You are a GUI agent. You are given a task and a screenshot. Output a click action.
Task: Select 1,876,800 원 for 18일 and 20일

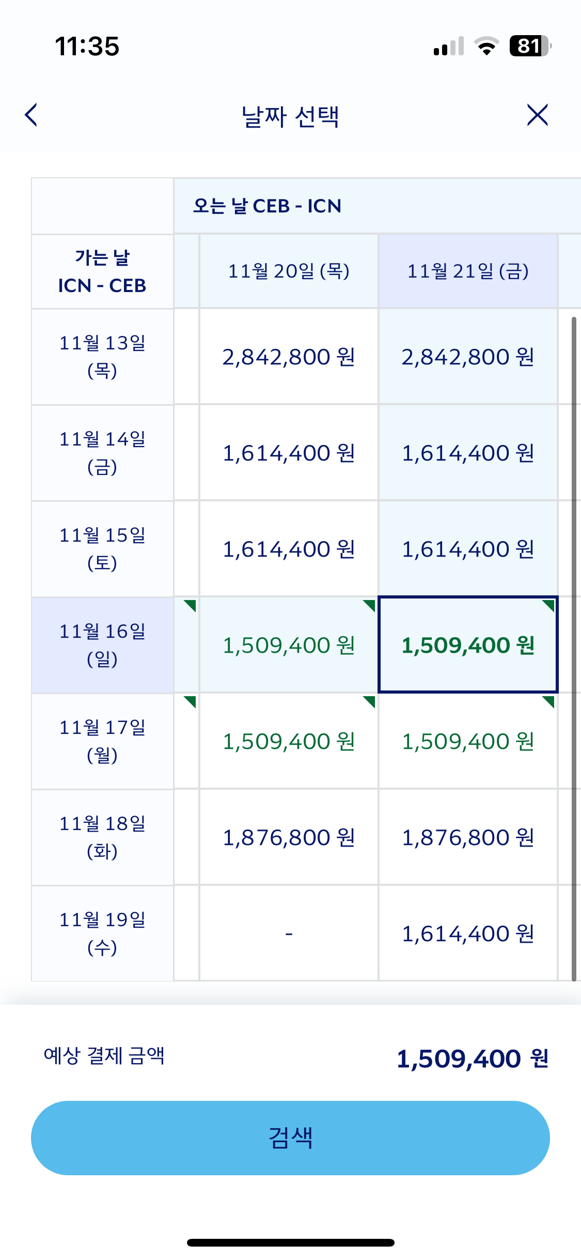click(289, 837)
